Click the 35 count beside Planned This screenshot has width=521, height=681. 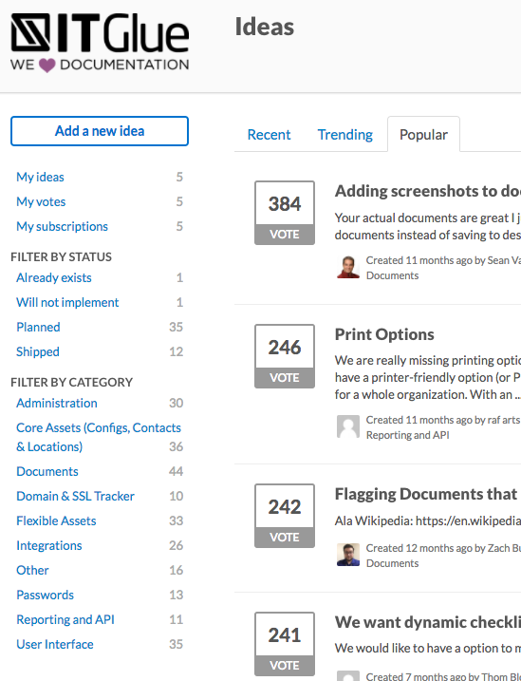[176, 327]
